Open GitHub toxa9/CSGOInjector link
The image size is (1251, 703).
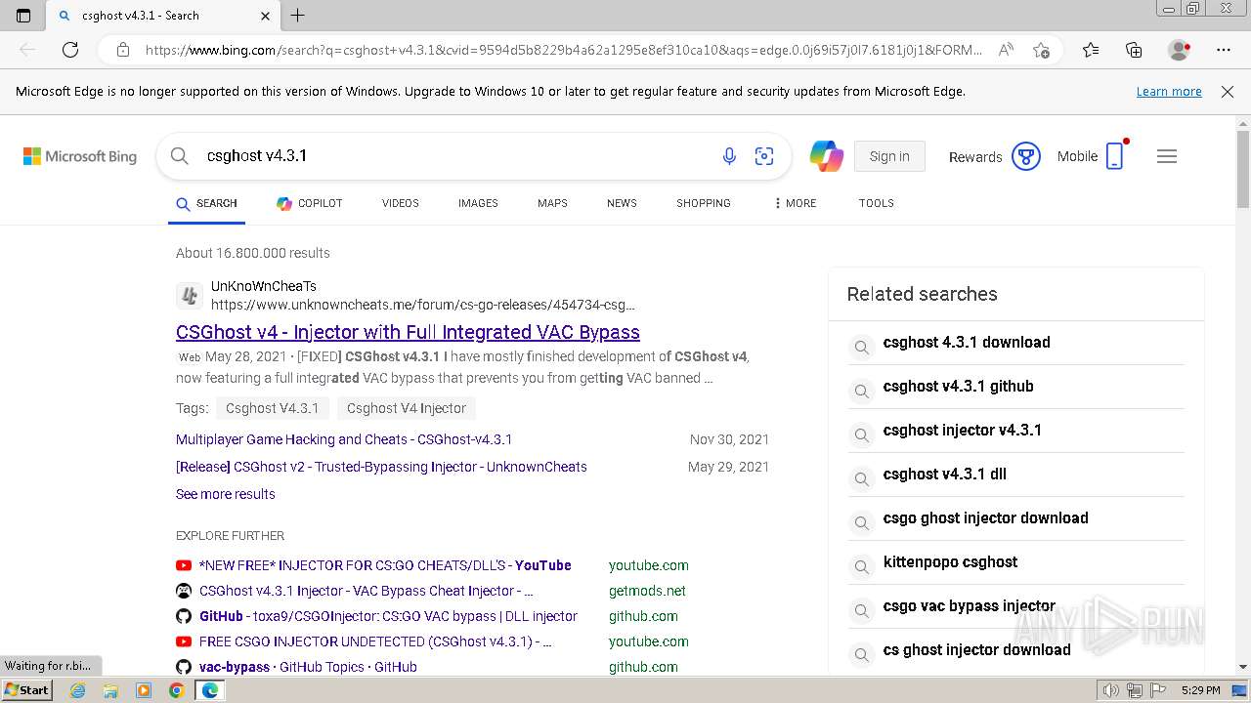388,616
